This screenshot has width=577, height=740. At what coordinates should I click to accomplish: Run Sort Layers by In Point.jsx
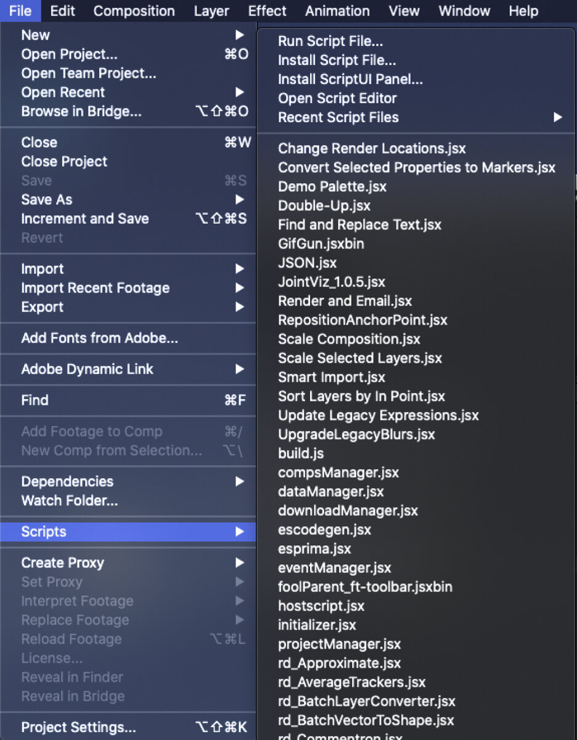click(361, 397)
